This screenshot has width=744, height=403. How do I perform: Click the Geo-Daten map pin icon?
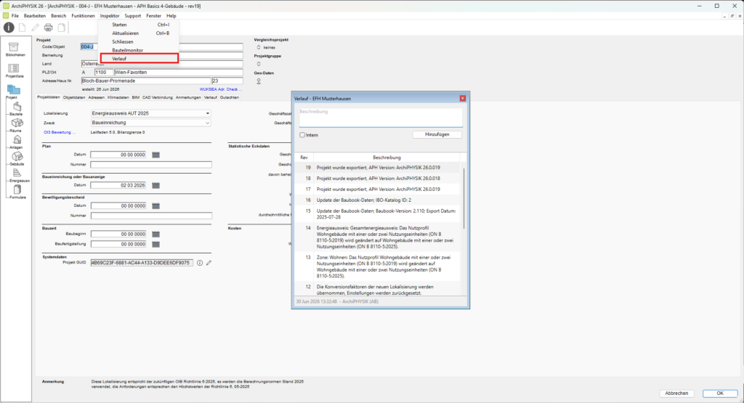pyautogui.click(x=259, y=81)
